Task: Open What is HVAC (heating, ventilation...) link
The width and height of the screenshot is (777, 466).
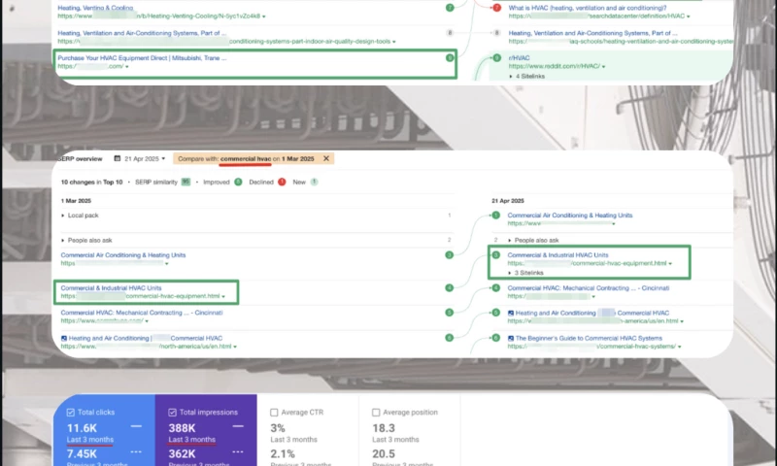Action: (588, 8)
